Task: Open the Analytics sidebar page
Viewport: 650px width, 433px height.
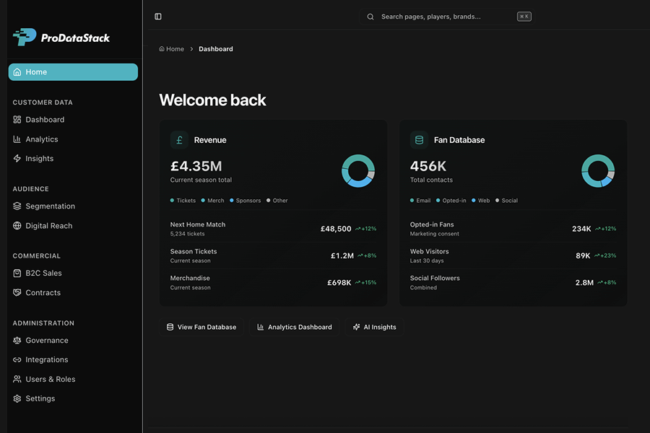Action: [41, 139]
